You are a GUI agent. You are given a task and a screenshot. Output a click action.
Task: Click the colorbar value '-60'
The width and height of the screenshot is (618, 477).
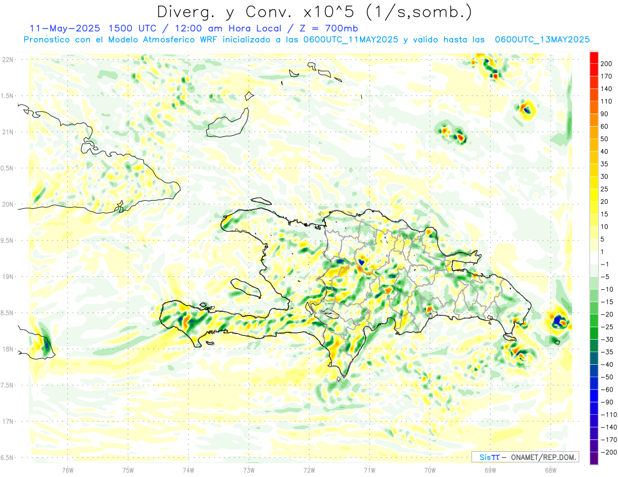coord(608,390)
